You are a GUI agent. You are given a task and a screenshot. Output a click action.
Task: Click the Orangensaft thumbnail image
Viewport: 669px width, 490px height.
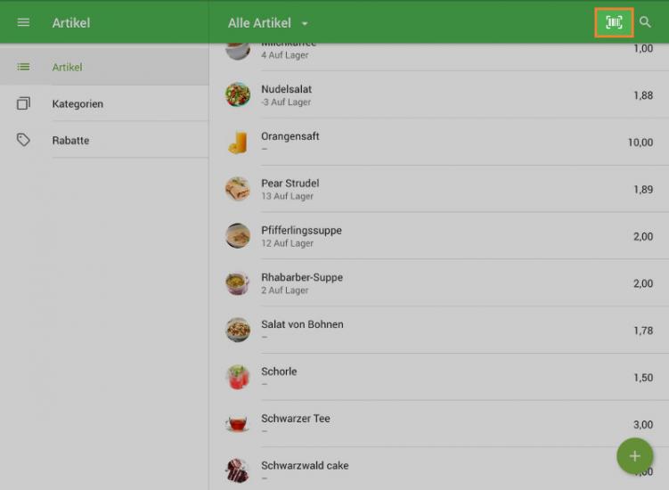238,142
